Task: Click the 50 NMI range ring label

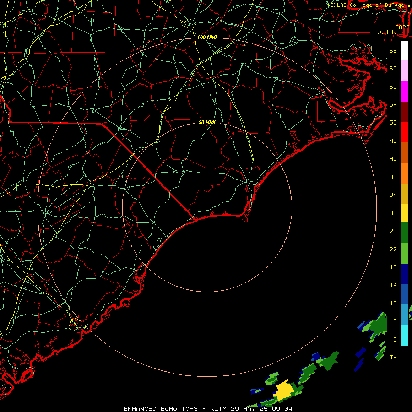Action: tap(207, 122)
